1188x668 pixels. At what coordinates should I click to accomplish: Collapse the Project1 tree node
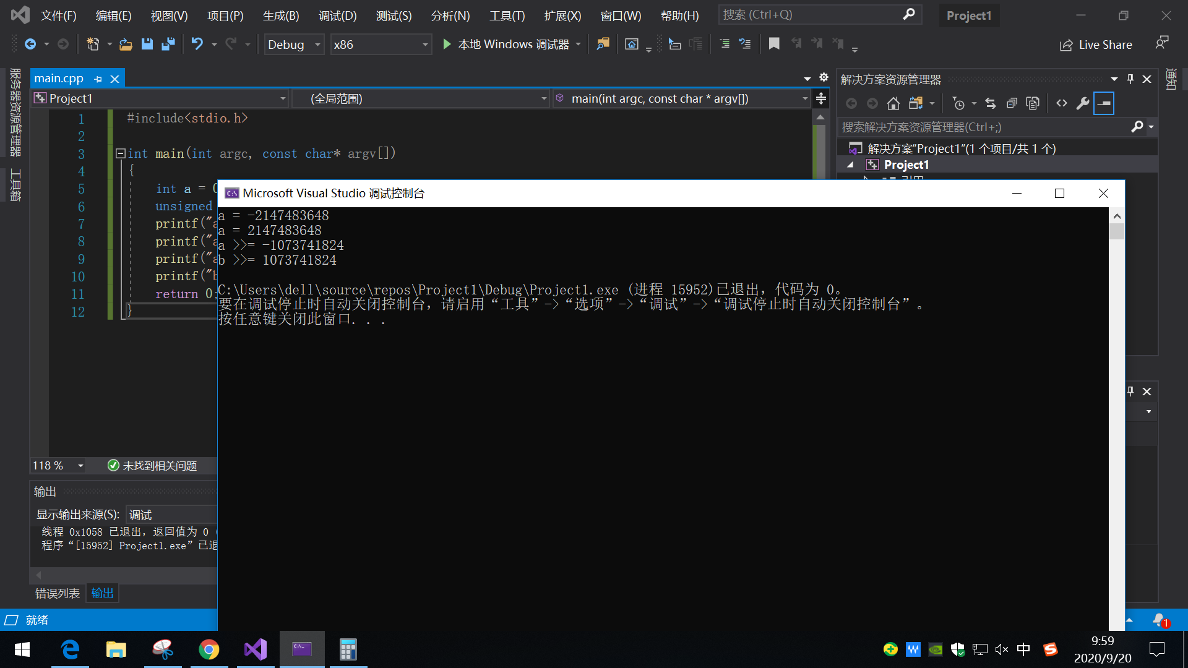tap(851, 165)
